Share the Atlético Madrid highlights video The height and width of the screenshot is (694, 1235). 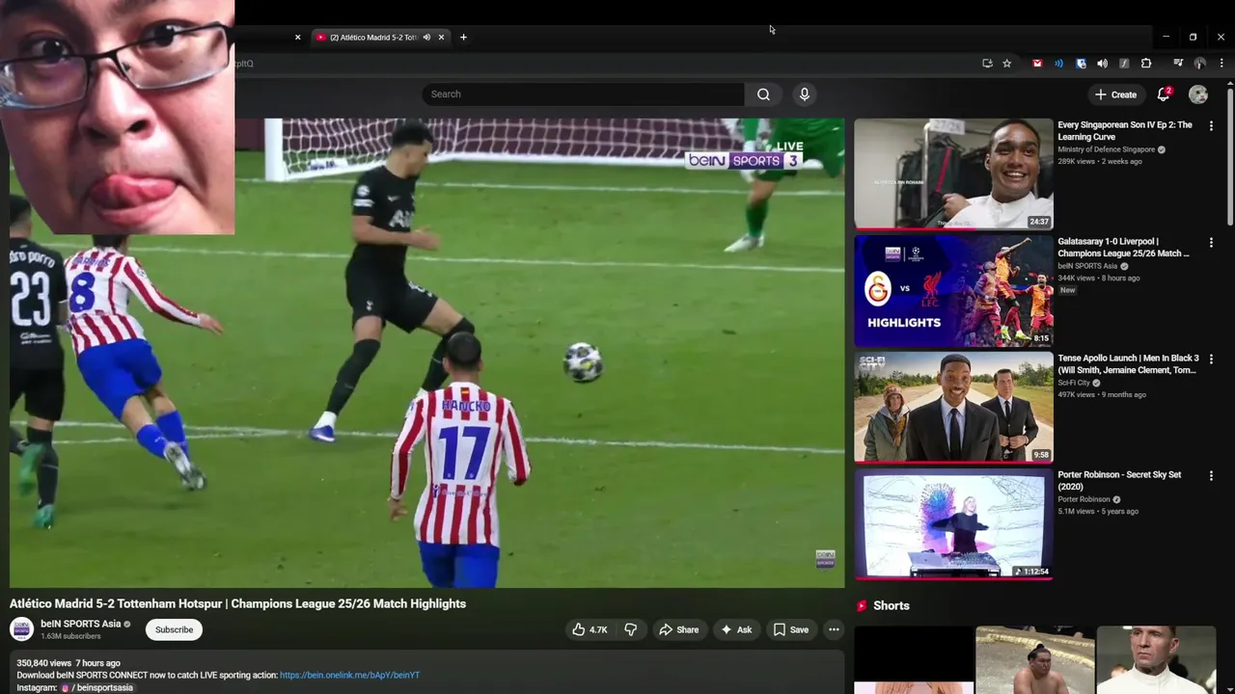[678, 629]
